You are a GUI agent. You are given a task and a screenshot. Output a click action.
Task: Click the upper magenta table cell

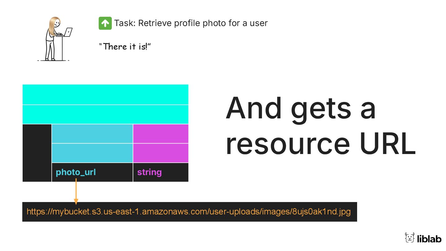pyautogui.click(x=161, y=134)
